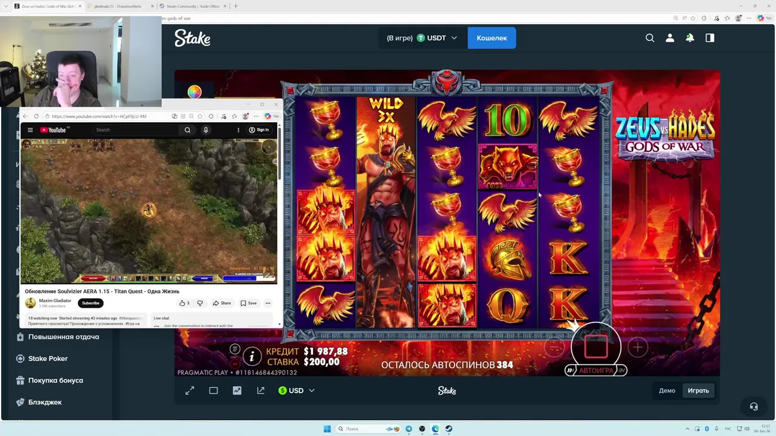Image resolution: width=776 pixels, height=436 pixels.
Task: Pop out the game window icon
Action: [261, 391]
